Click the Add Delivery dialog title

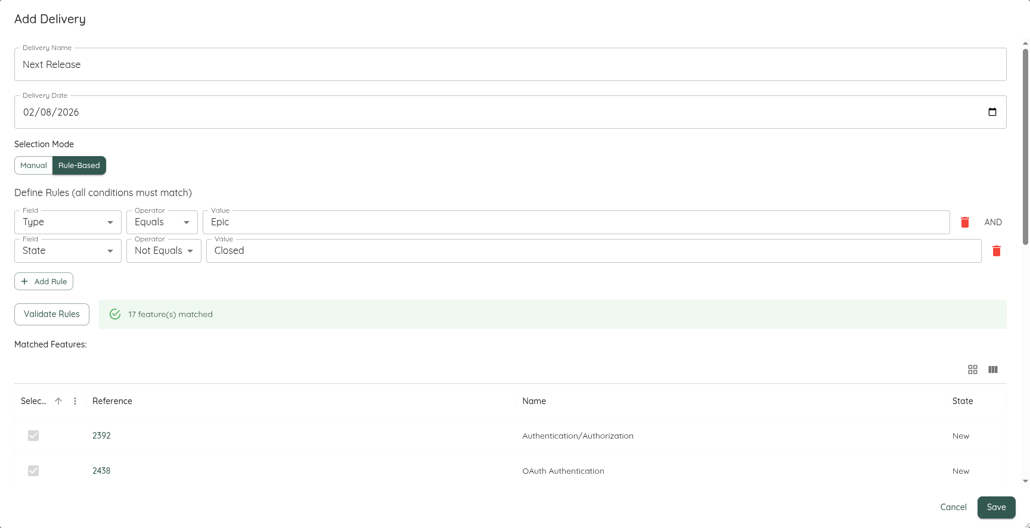(x=50, y=19)
